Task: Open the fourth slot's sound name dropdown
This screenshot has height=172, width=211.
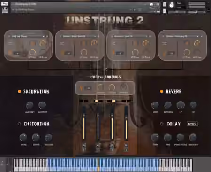Action: click(182, 36)
